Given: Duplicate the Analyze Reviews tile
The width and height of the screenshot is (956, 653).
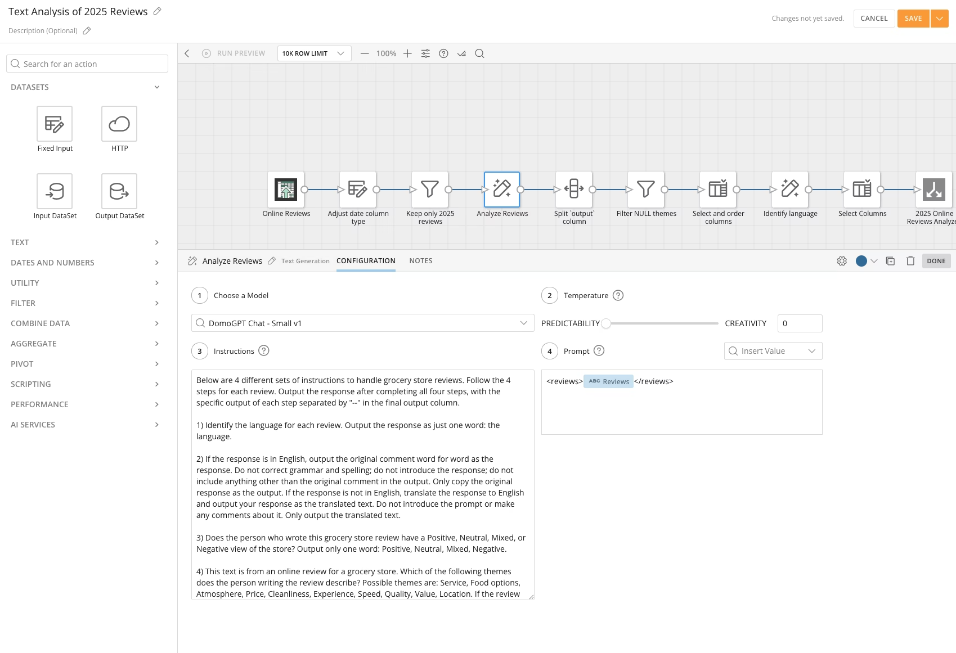Looking at the screenshot, I should (x=890, y=261).
